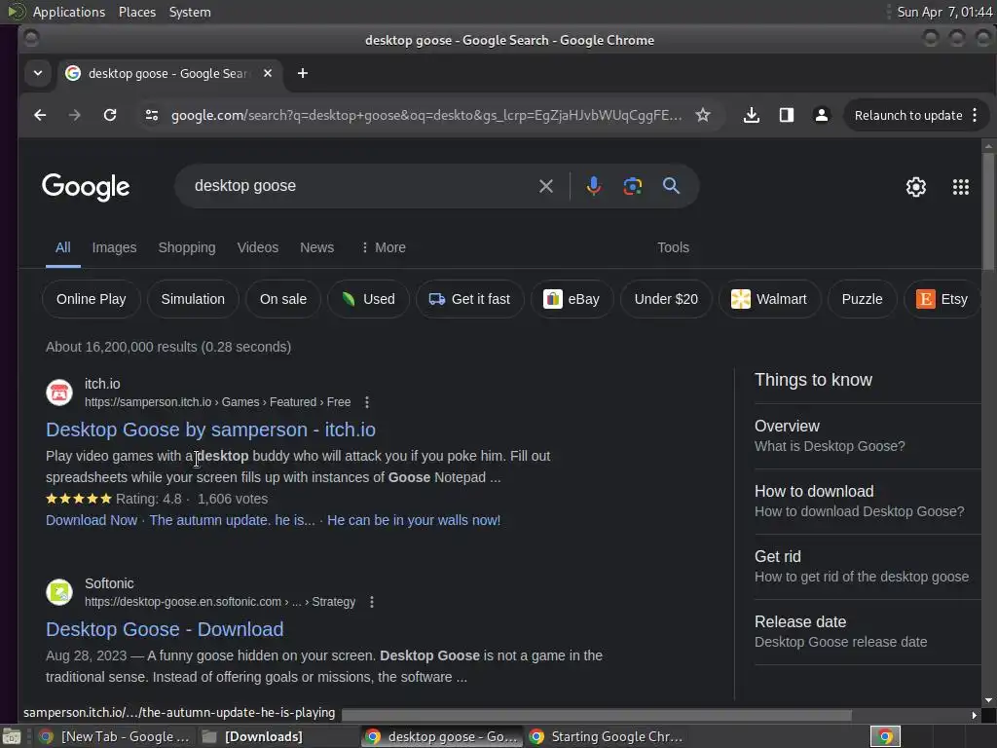997x748 pixels.
Task: Select the Puzzle filter chip
Action: 862,299
